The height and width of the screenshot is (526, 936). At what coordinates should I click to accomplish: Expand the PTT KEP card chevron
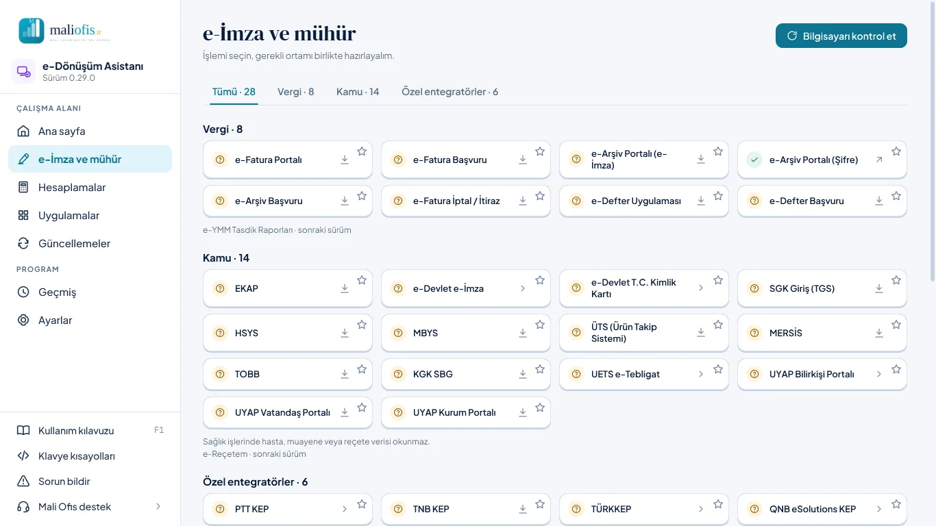pyautogui.click(x=345, y=509)
